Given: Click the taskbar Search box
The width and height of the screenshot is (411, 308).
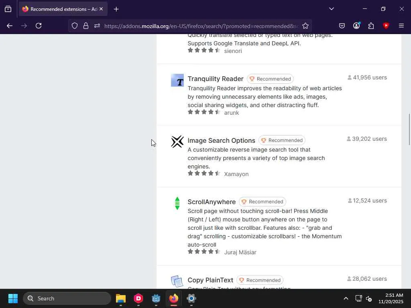Looking at the screenshot, I should 67,298.
